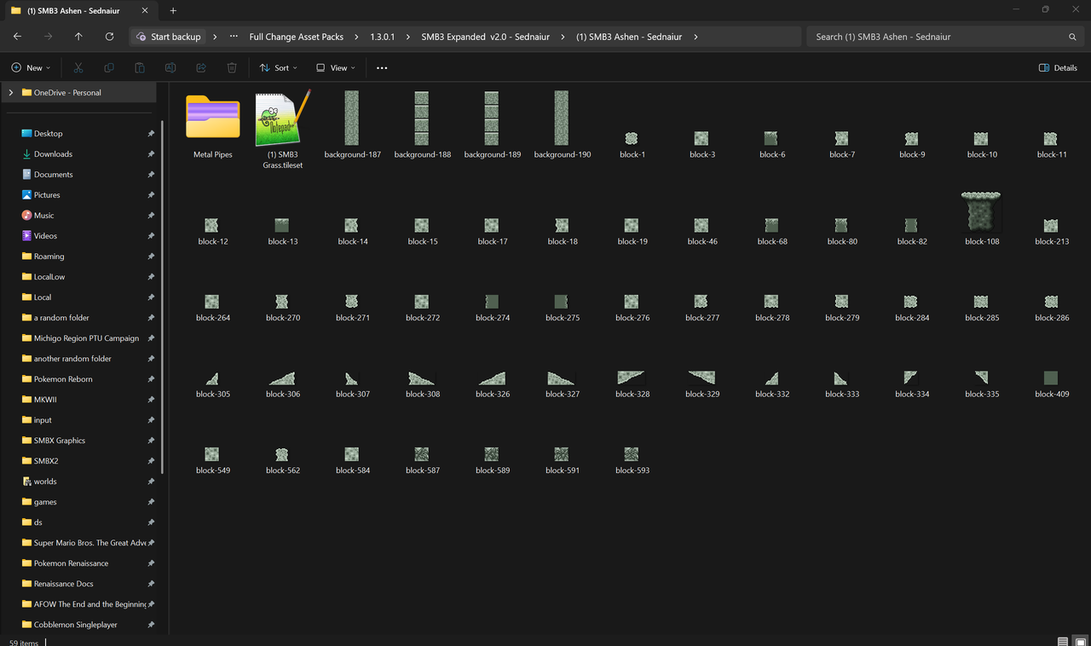Viewport: 1091px width, 646px height.
Task: Expand chevron after (1) SMB3 Ashen breadcrumb
Action: [696, 37]
